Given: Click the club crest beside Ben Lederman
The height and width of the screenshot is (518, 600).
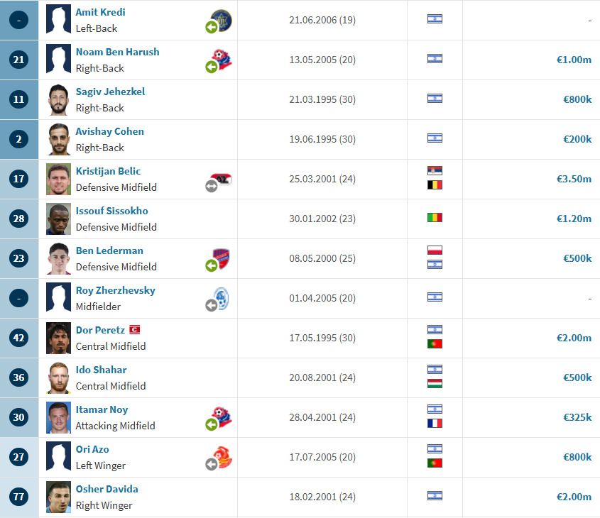Looking at the screenshot, I should click(221, 258).
